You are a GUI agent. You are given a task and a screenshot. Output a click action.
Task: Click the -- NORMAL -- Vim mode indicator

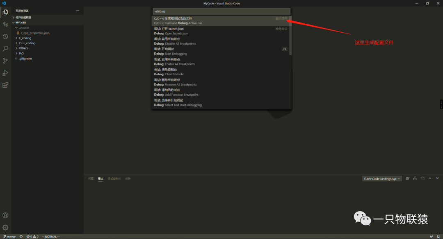tap(51, 237)
